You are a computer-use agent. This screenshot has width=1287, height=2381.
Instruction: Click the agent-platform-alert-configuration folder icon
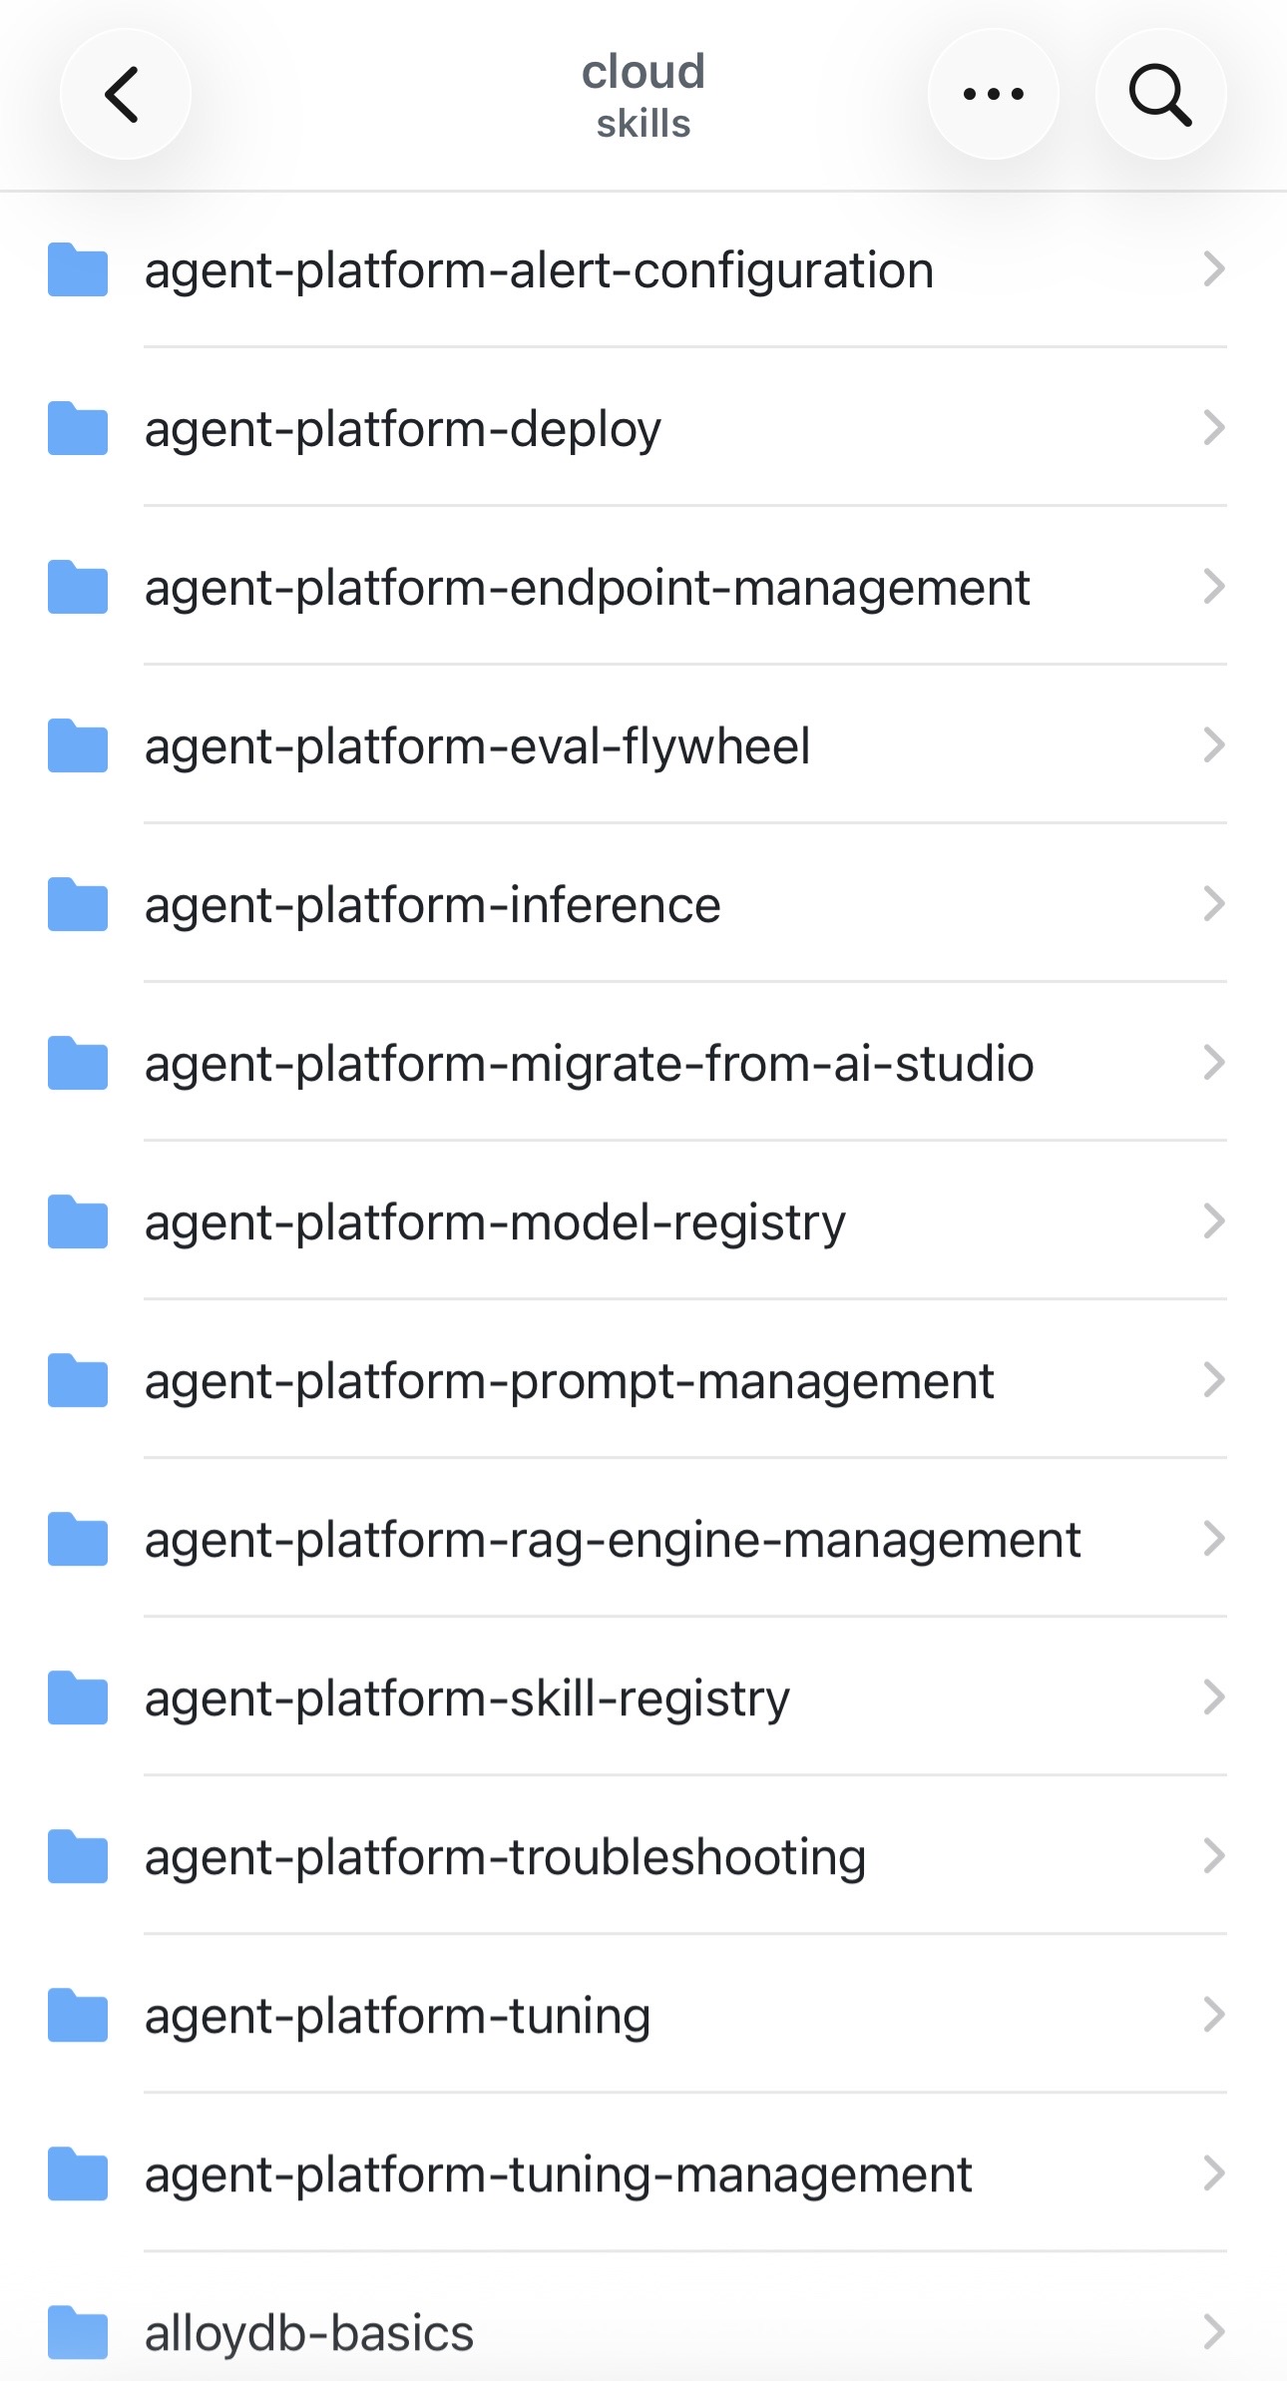pyautogui.click(x=78, y=269)
